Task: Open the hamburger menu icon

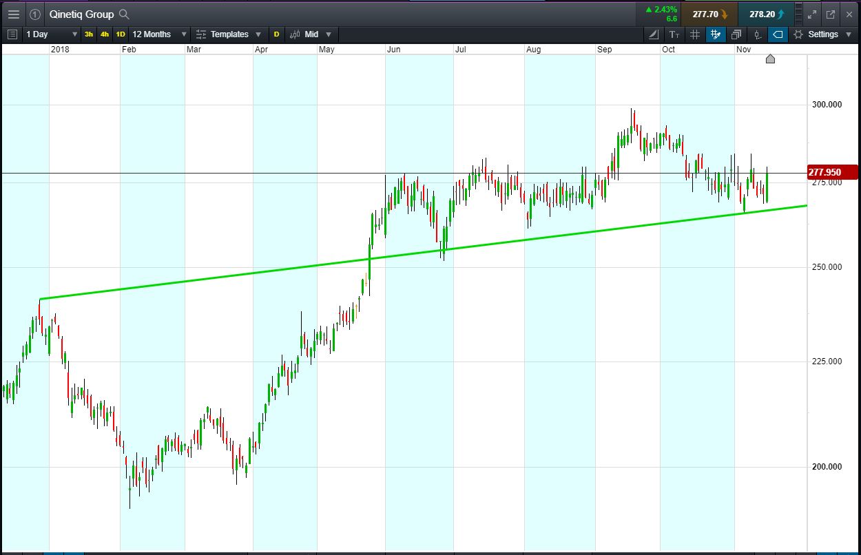Action: click(13, 14)
